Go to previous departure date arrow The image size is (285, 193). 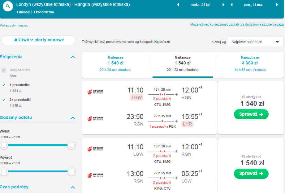178,5
